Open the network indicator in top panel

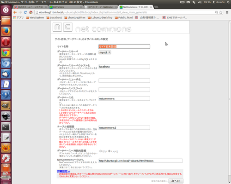(194, 2)
